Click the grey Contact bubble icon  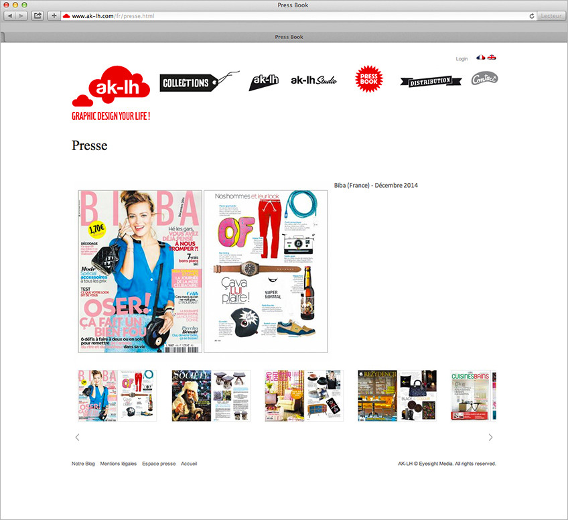pyautogui.click(x=484, y=79)
